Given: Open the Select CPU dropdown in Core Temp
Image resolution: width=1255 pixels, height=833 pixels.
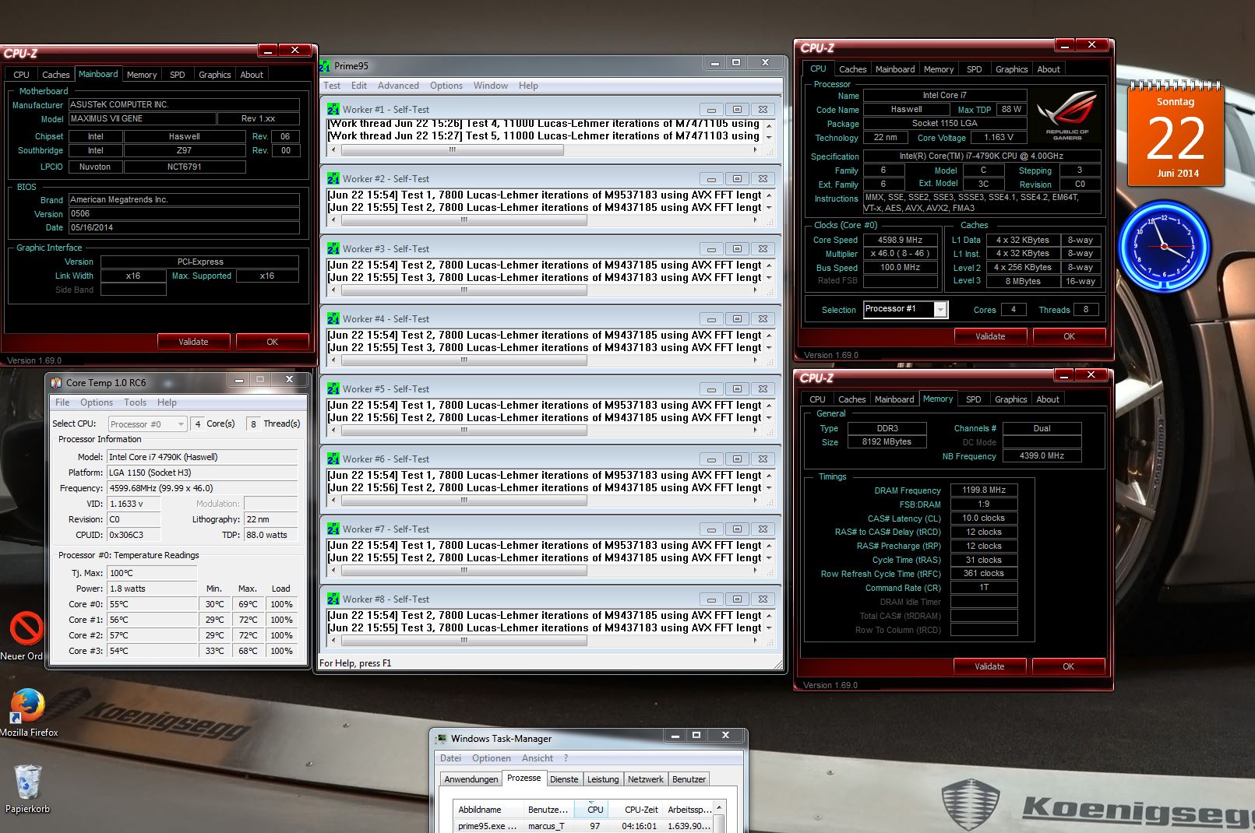Looking at the screenshot, I should 147,424.
